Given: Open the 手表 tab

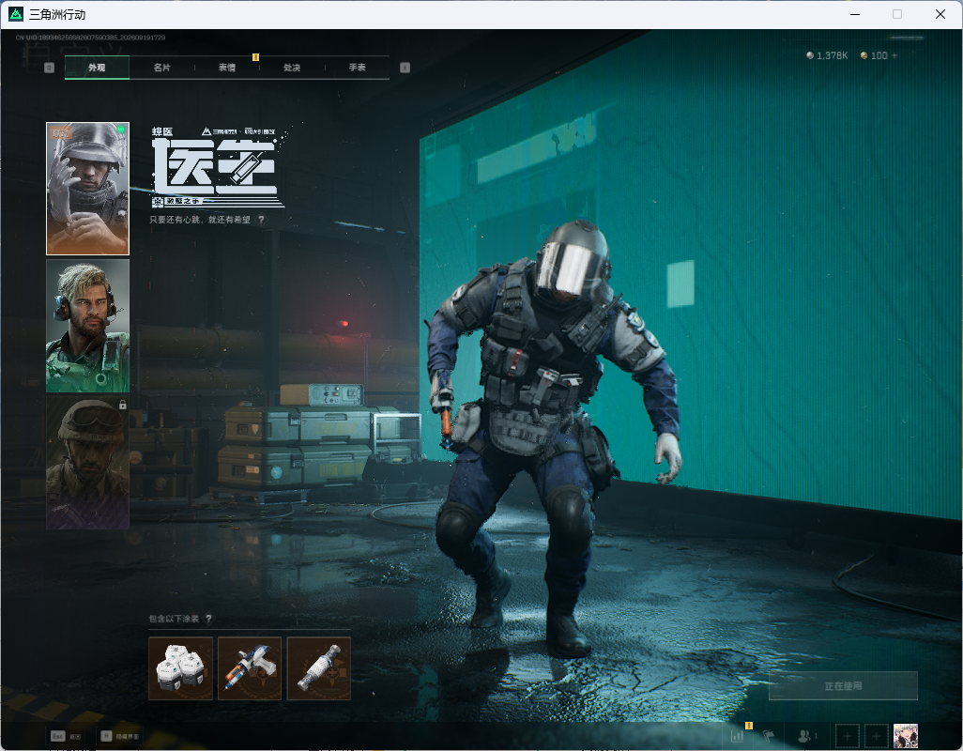Looking at the screenshot, I should [358, 68].
